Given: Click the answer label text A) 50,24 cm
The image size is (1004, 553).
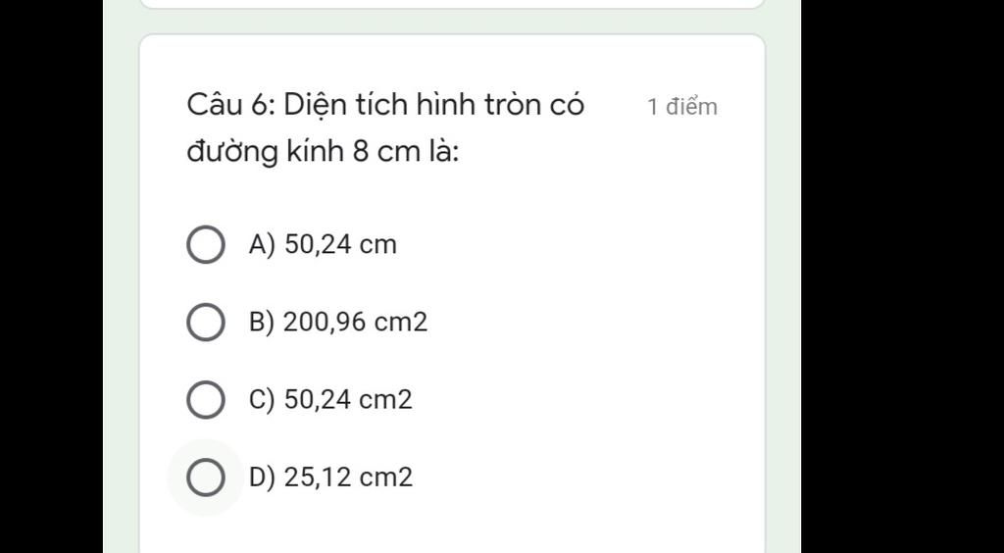Looking at the screenshot, I should (x=323, y=244).
